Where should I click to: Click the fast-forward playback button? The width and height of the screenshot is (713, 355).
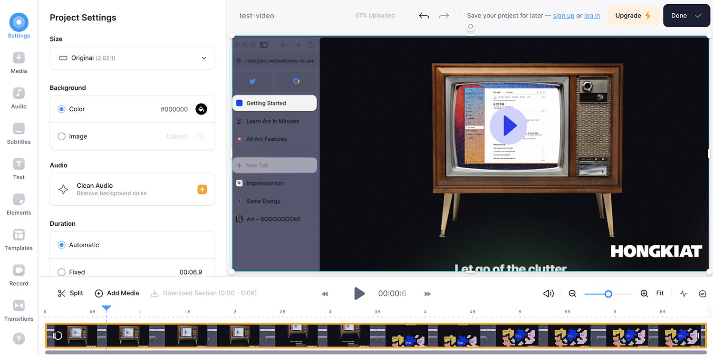click(427, 294)
